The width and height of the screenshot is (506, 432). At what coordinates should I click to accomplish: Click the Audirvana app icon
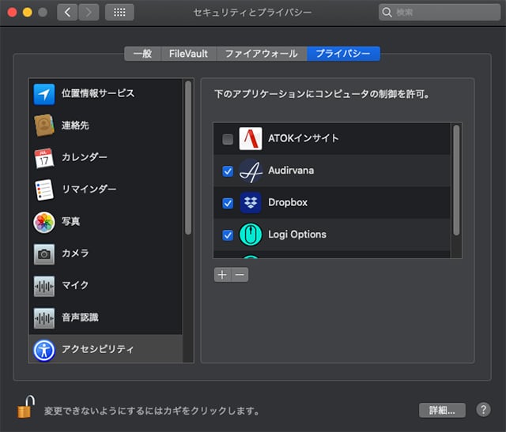251,171
